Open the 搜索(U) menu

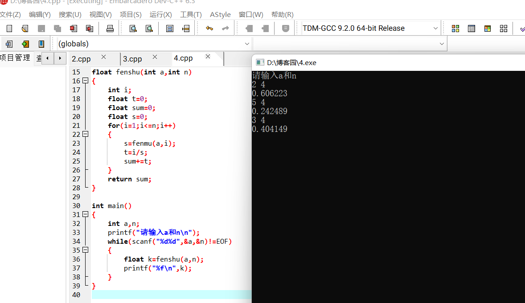pyautogui.click(x=70, y=15)
